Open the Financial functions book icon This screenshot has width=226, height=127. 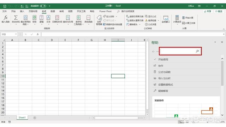pyautogui.click(x=35, y=18)
